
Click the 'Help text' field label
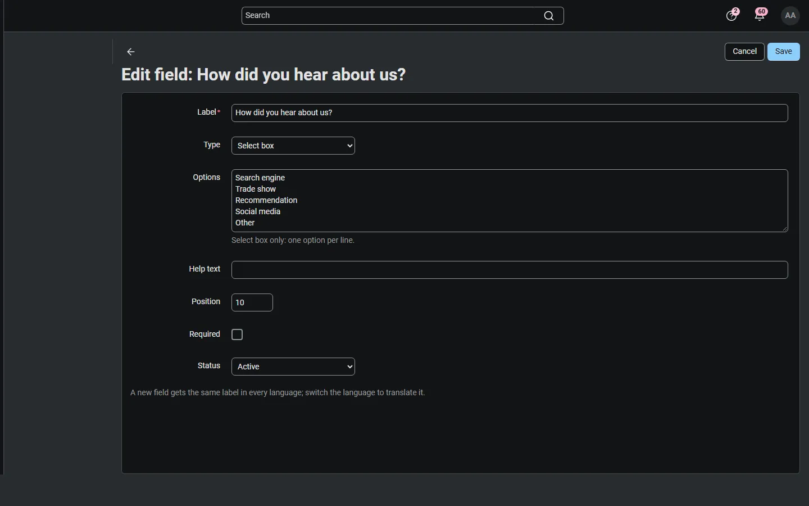tap(204, 269)
